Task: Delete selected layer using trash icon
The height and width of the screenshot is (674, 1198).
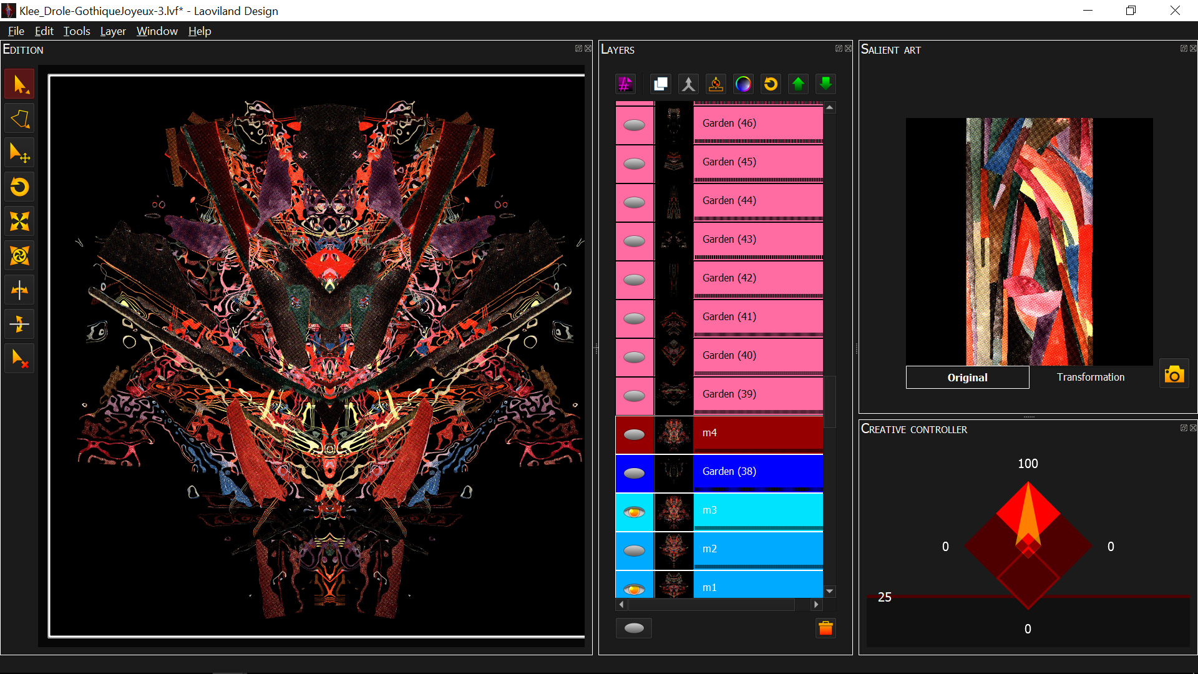Action: tap(825, 628)
